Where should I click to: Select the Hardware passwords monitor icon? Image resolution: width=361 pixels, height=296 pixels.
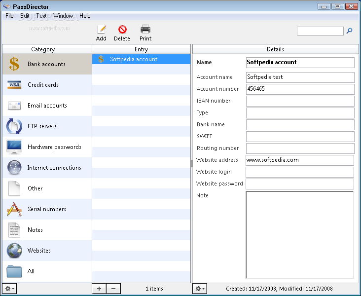click(14, 147)
